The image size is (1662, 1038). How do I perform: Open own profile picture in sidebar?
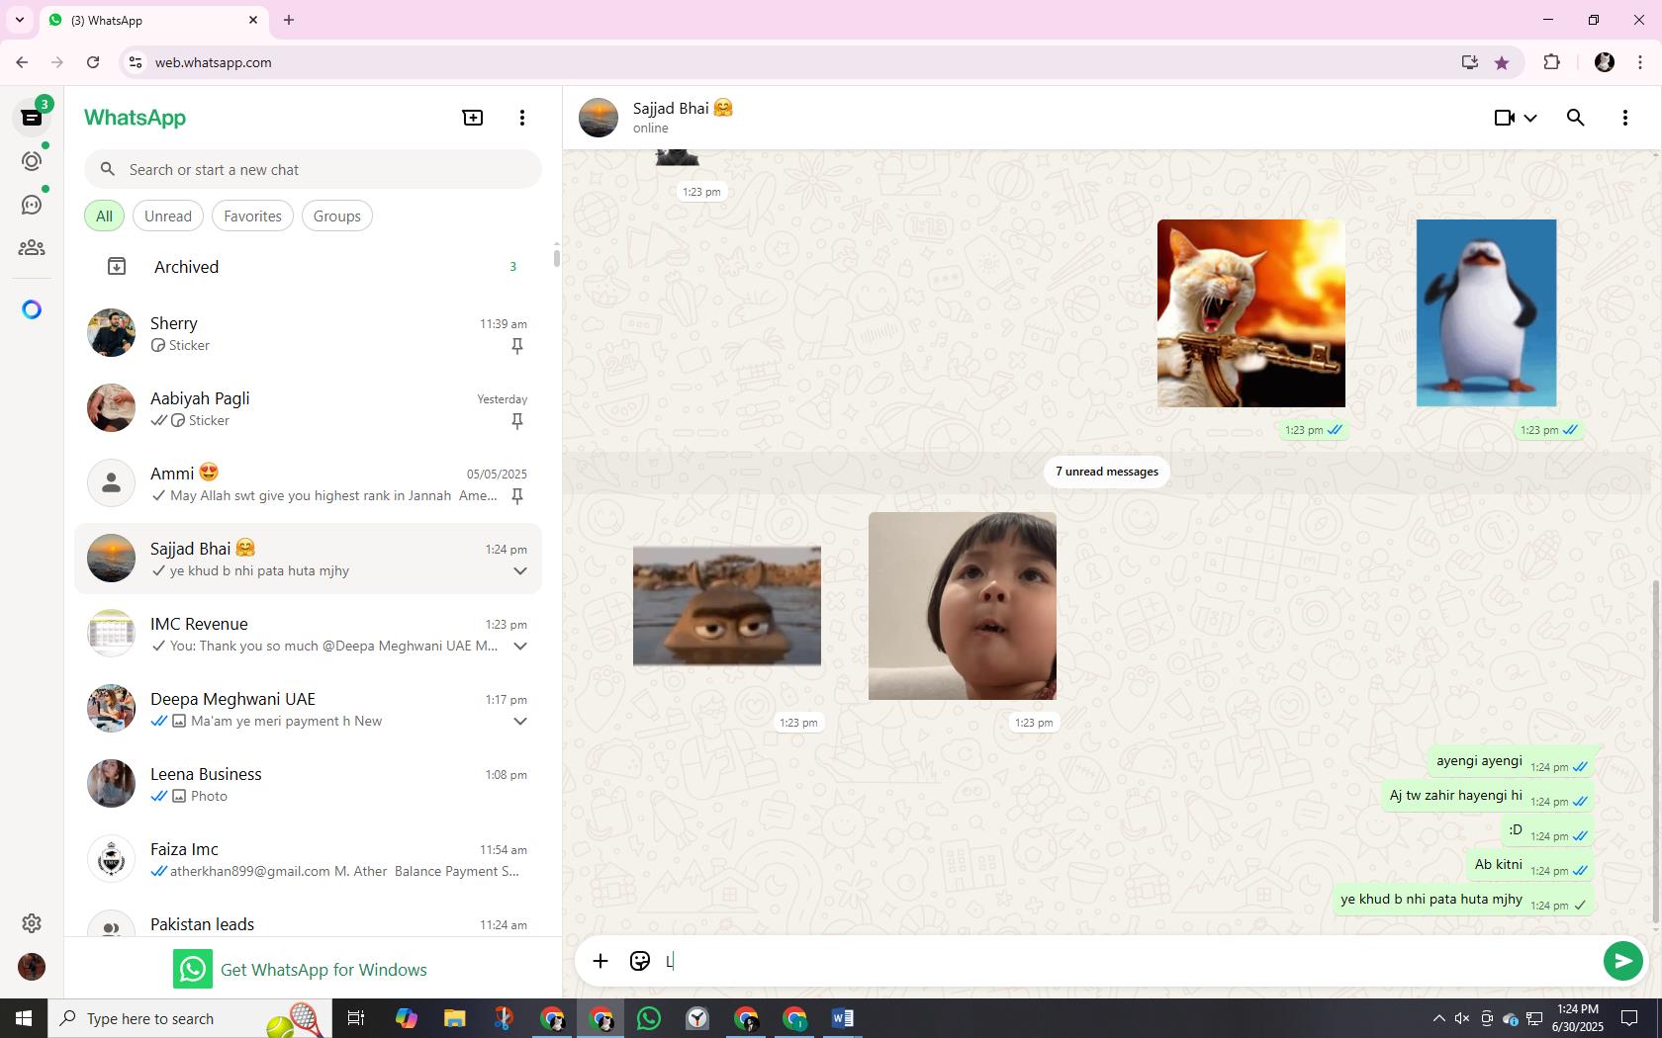(32, 967)
